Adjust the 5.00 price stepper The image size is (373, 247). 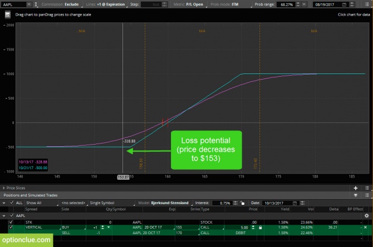point(253,228)
